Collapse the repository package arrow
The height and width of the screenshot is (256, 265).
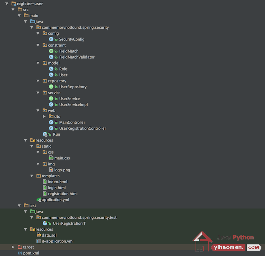[38, 81]
